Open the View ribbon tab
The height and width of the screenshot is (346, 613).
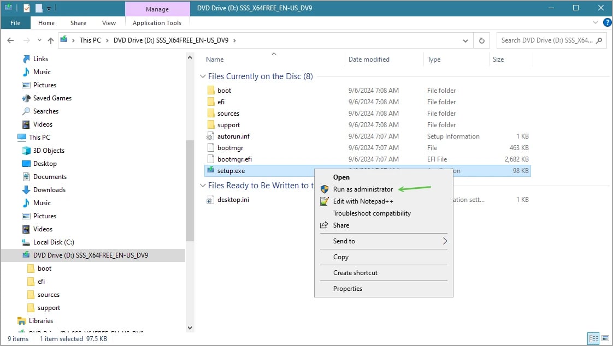pos(109,23)
